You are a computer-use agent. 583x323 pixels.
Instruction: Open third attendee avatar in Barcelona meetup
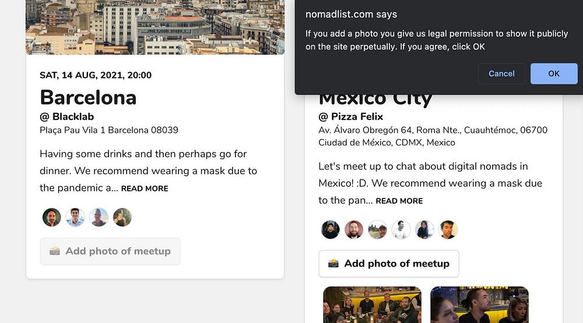pyautogui.click(x=99, y=217)
